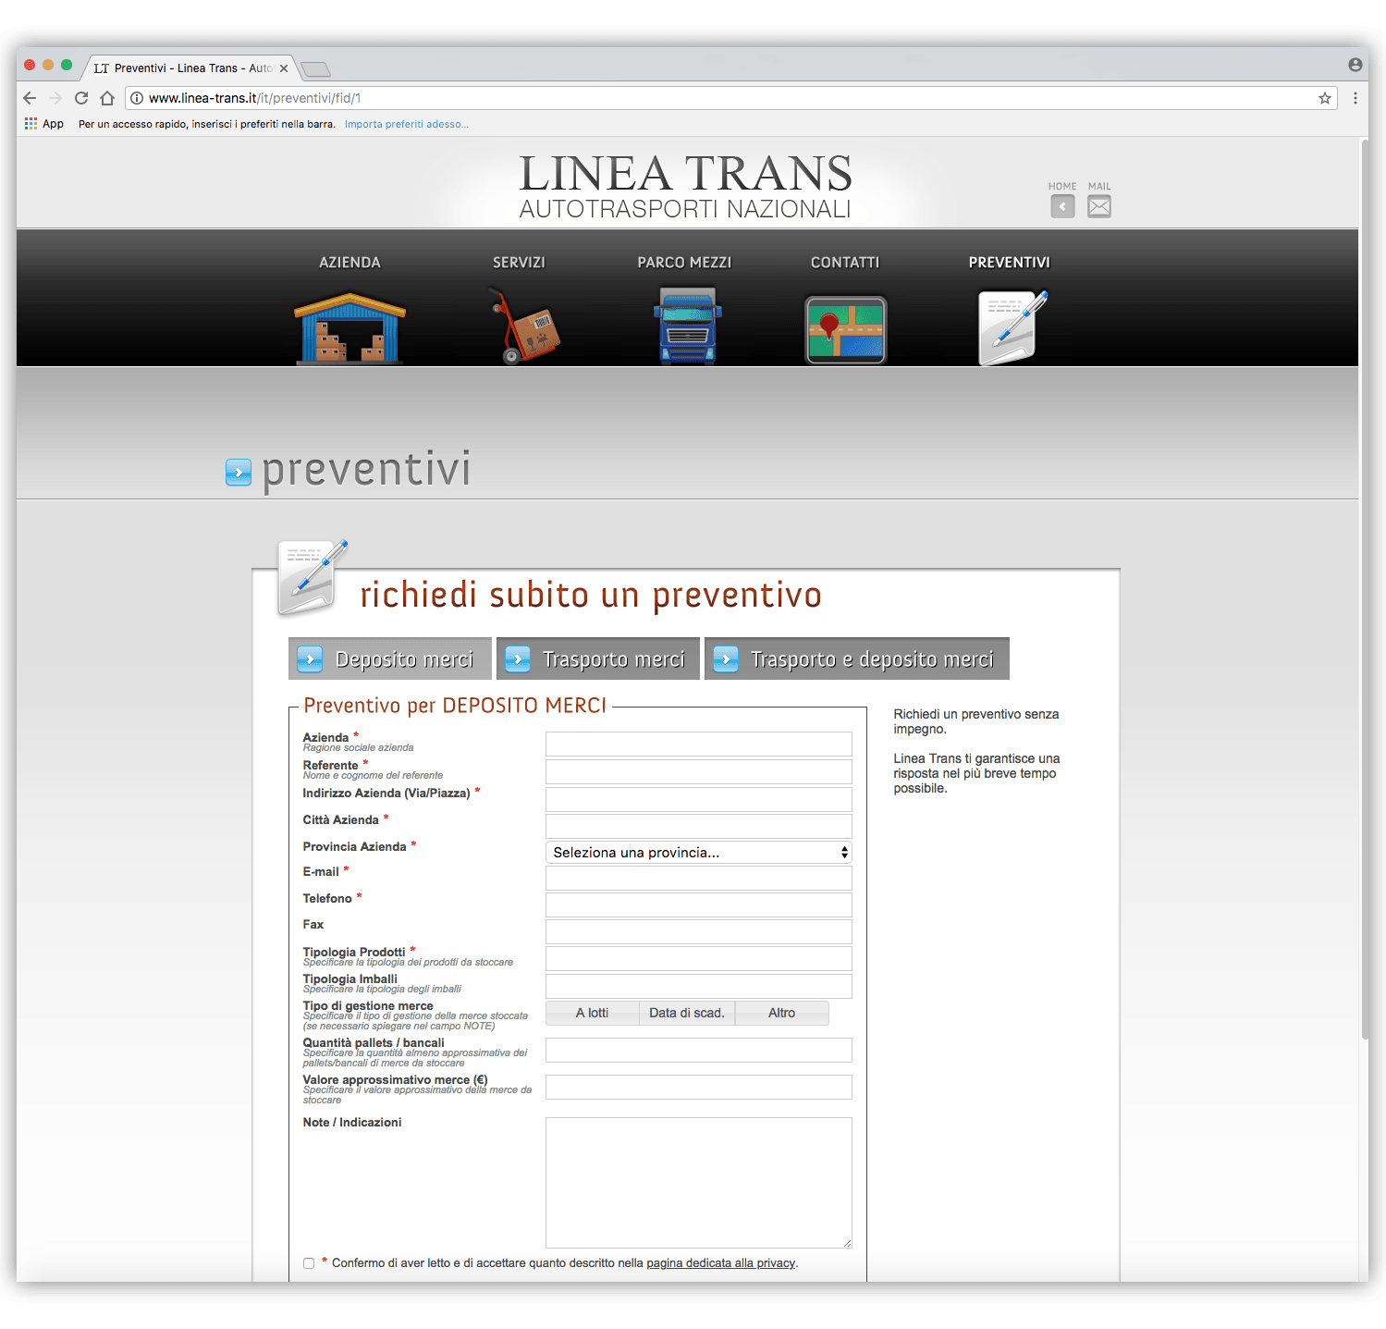Click the 'Richiedi un preventivo senza impegno.' text
Viewport: 1386px width, 1329px height.
pos(976,721)
